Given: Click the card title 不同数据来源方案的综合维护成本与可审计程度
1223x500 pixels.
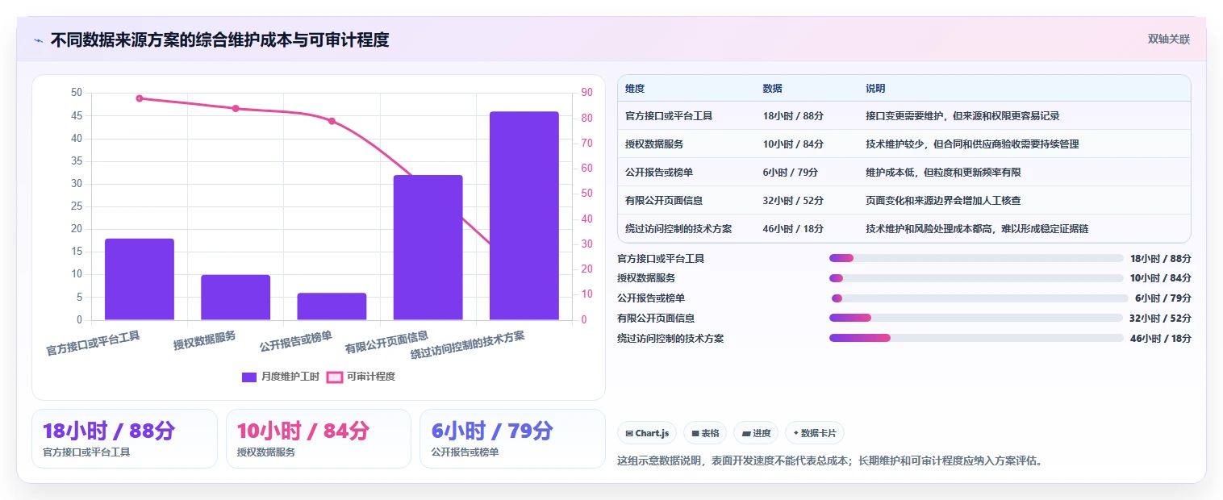Looking at the screenshot, I should [220, 40].
